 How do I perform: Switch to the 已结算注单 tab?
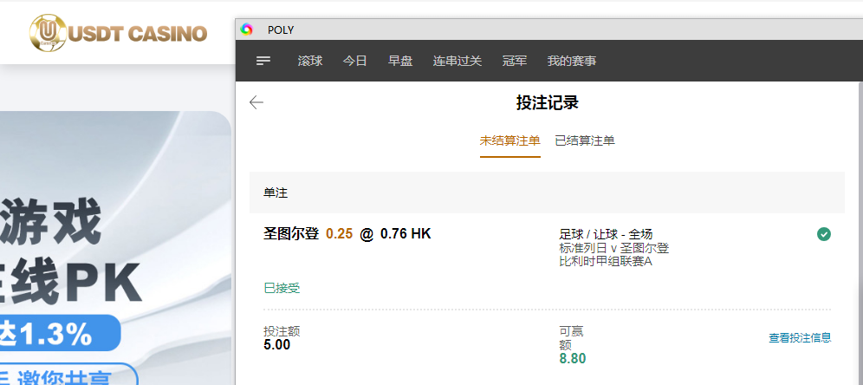coord(585,140)
